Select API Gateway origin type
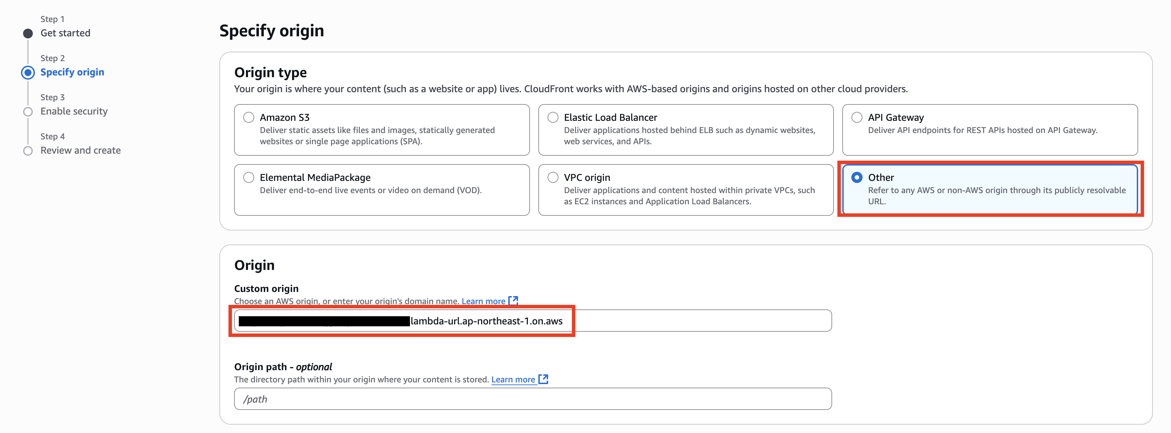The height and width of the screenshot is (433, 1171). pyautogui.click(x=857, y=117)
